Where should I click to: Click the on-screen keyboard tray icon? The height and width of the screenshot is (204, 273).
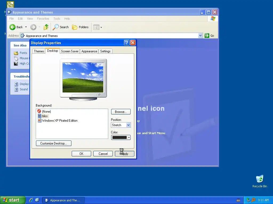pos(238,200)
